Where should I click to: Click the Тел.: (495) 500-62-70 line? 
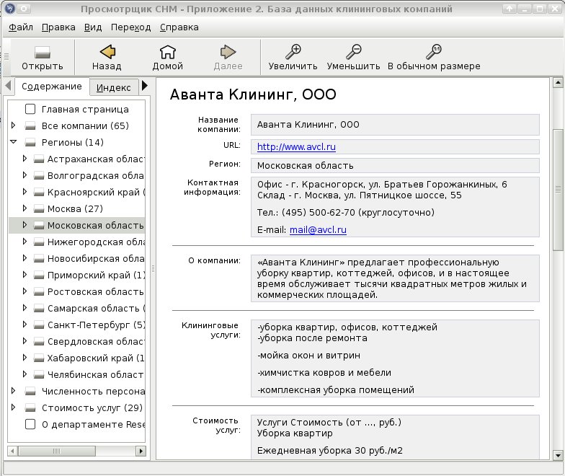coord(346,212)
